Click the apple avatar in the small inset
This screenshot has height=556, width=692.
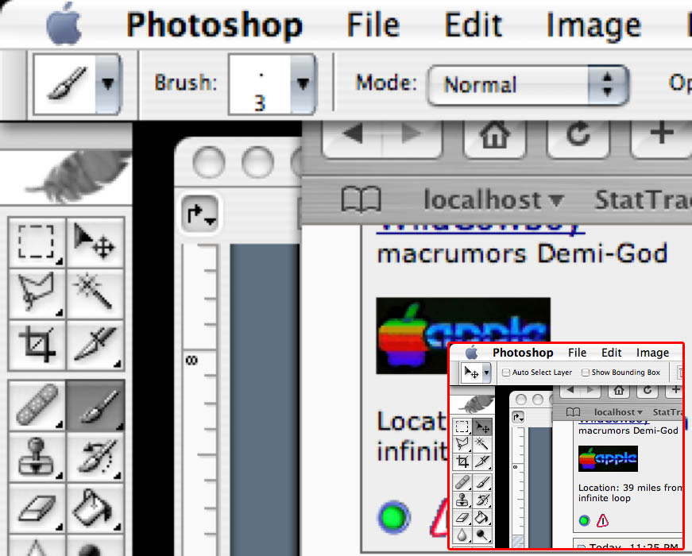pyautogui.click(x=608, y=458)
